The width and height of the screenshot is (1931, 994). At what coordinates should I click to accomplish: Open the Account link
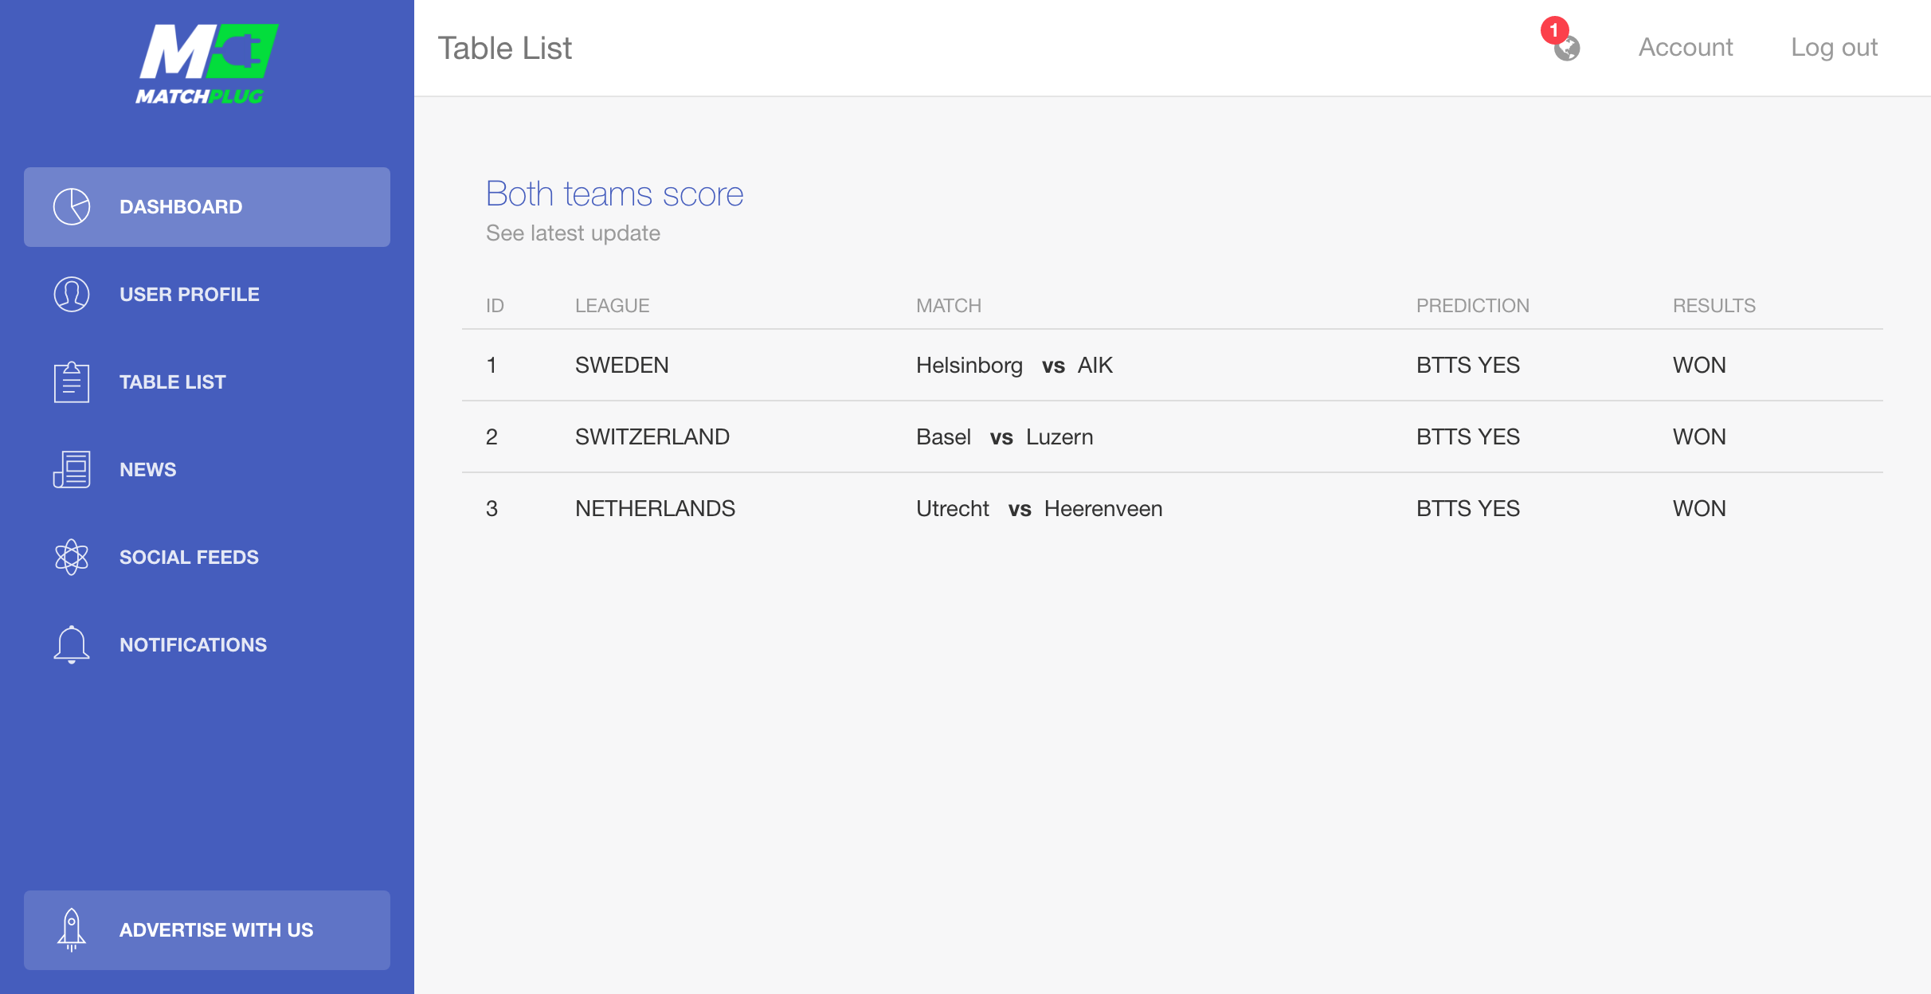click(x=1686, y=48)
